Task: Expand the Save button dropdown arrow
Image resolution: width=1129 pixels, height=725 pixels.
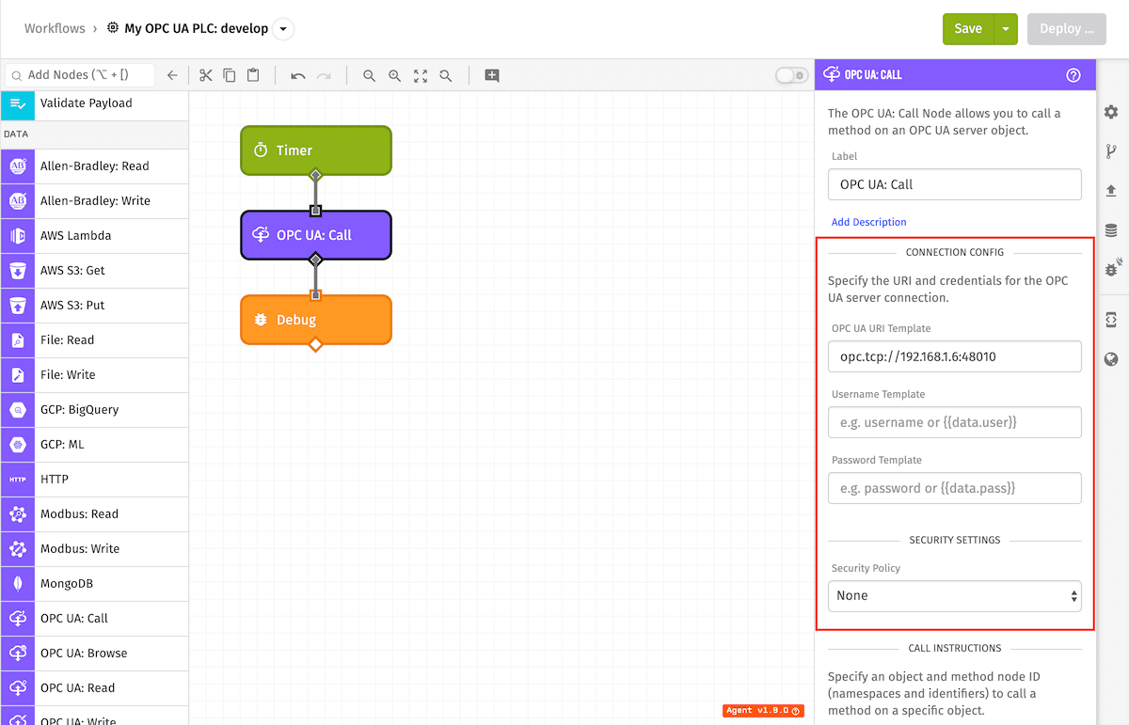Action: click(1006, 29)
